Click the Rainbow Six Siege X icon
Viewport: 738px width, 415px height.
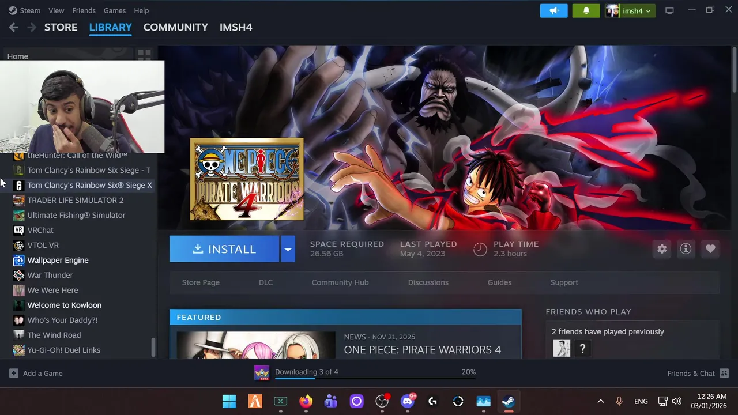coord(18,185)
